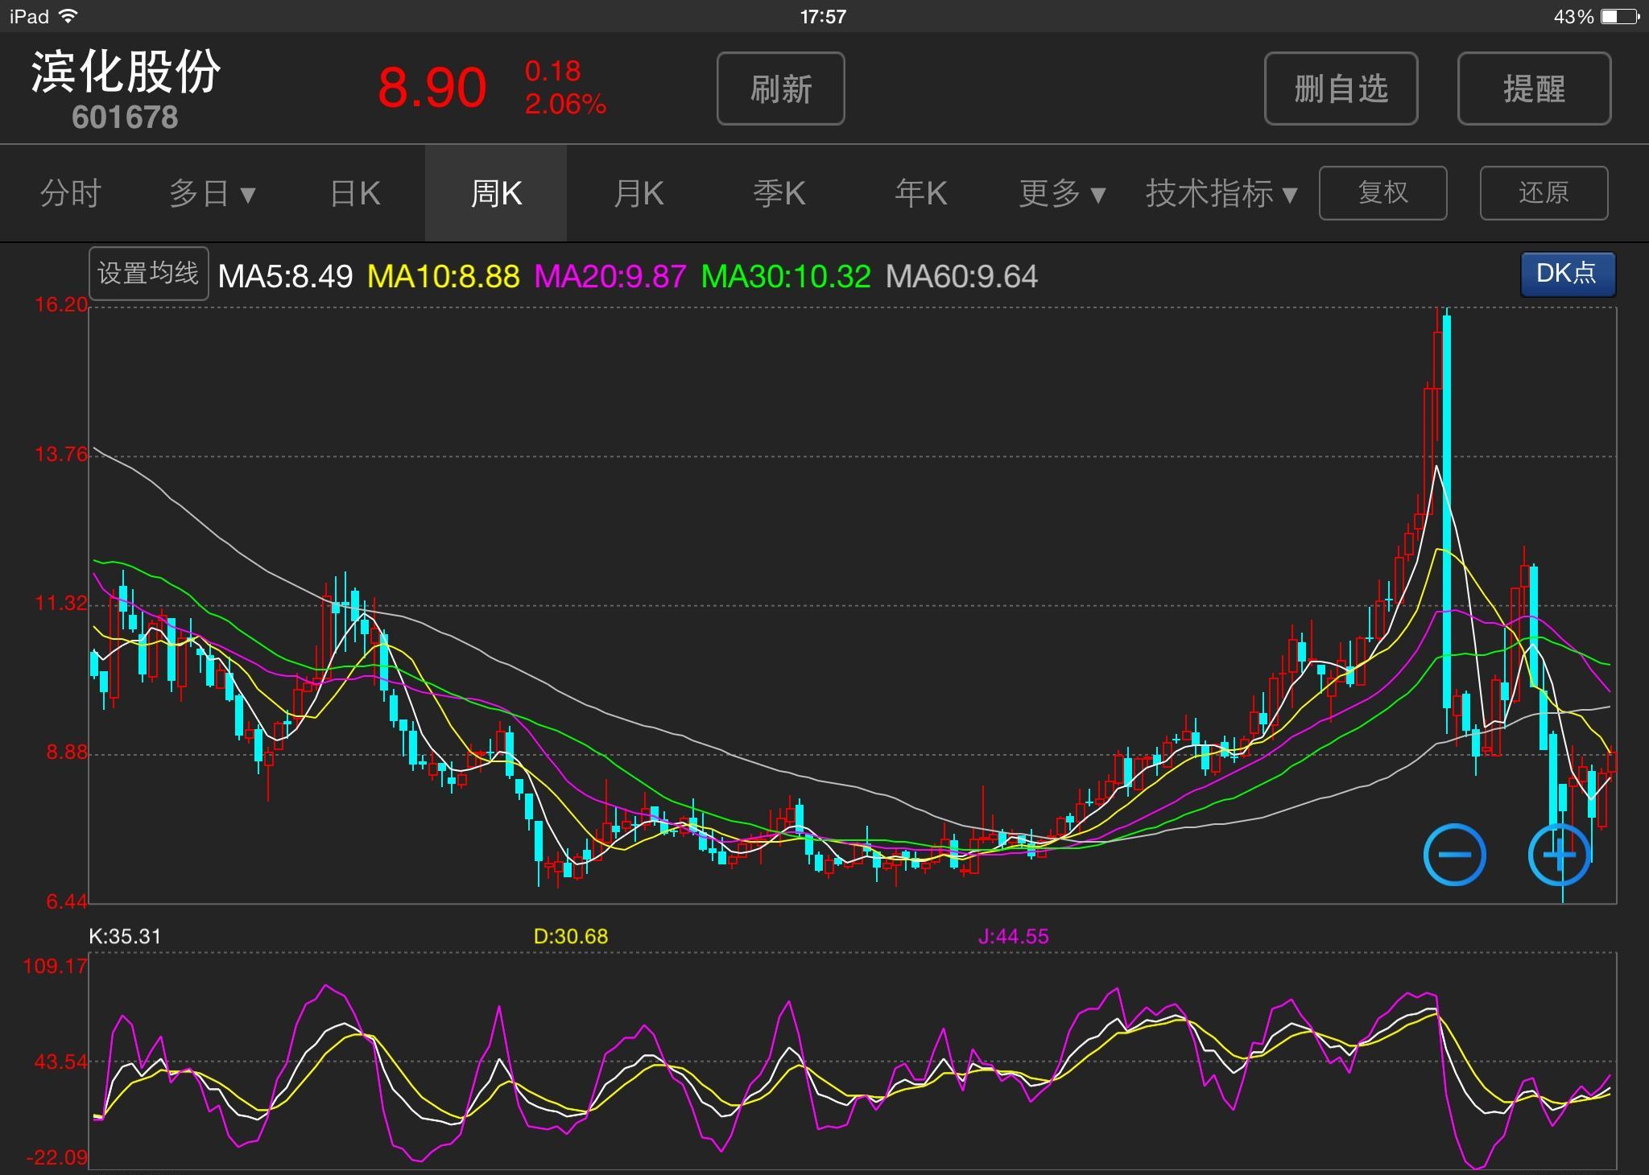Tap the 0.18 price change value
This screenshot has width=1649, height=1175.
point(552,71)
